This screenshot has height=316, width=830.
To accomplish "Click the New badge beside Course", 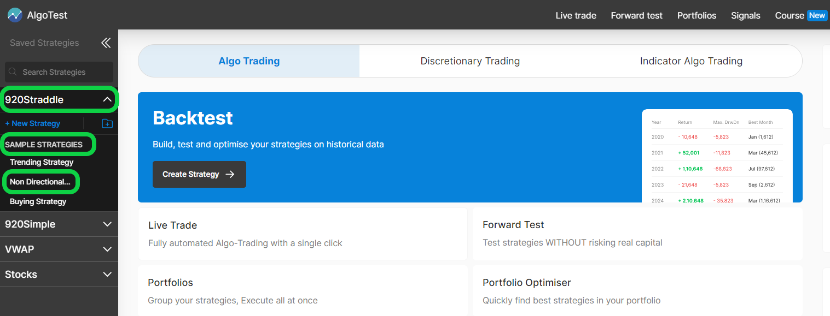I will click(x=817, y=15).
